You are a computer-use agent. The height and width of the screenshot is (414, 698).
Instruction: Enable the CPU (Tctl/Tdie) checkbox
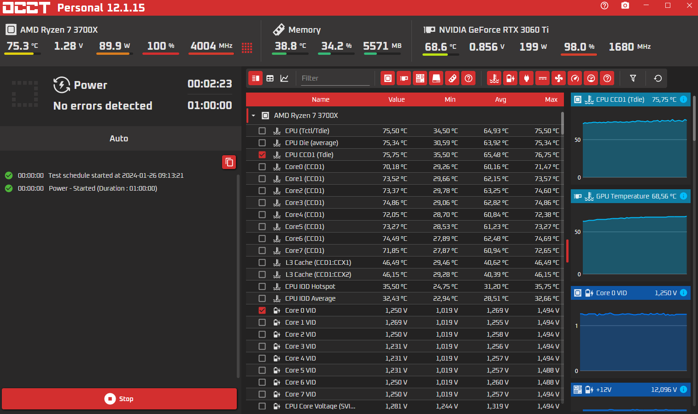pos(262,131)
